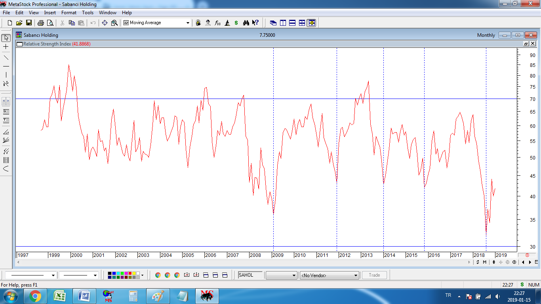Open Print Preview from the toolbar
The width and height of the screenshot is (541, 304).
click(x=50, y=23)
